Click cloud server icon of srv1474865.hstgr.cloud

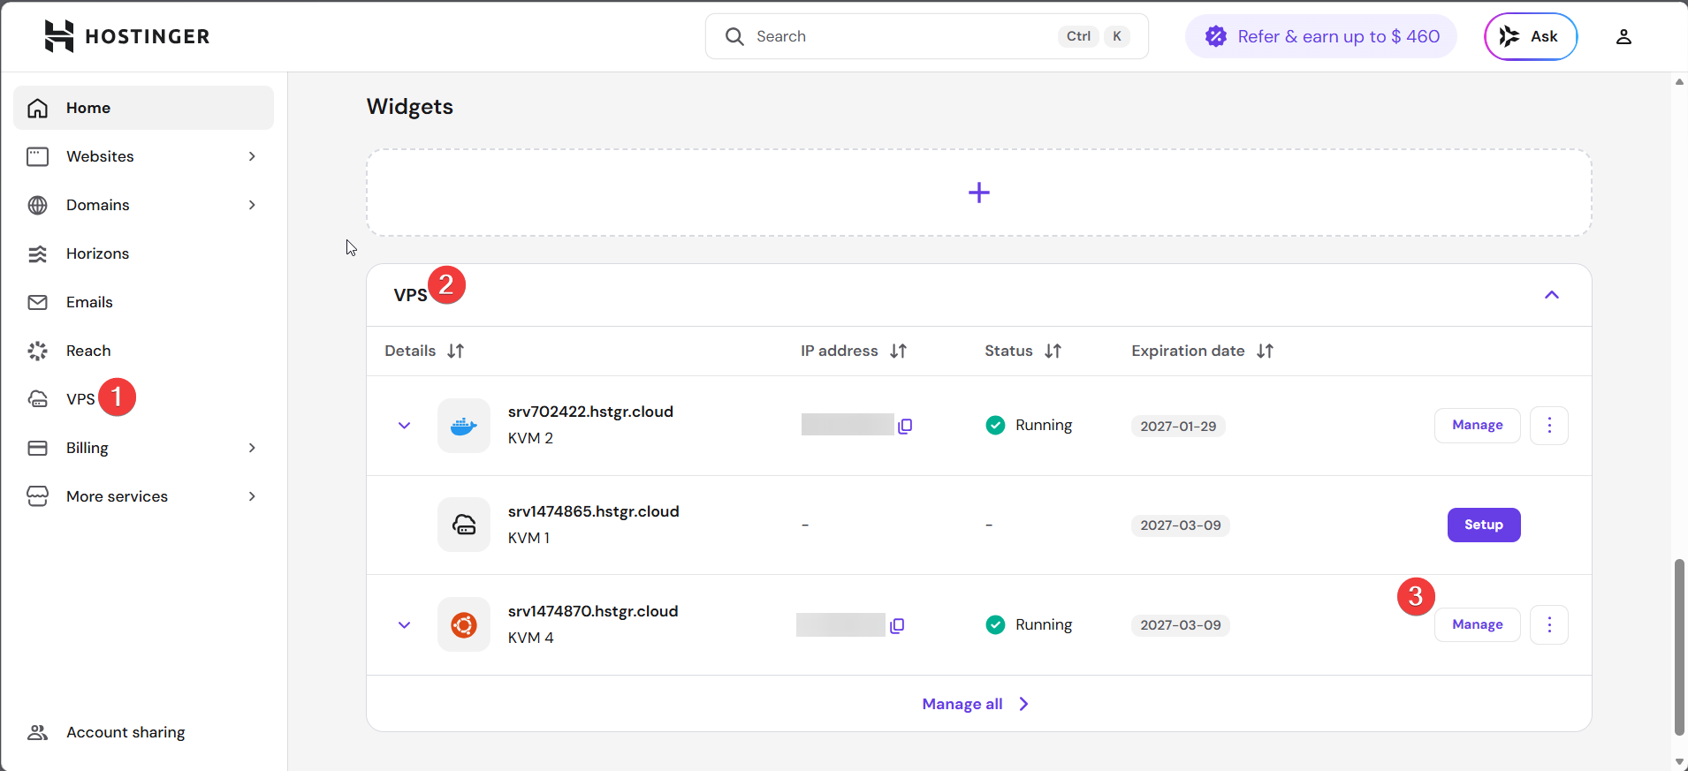click(464, 525)
